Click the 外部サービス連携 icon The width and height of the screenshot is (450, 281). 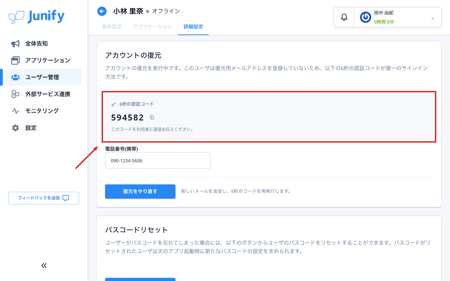click(x=15, y=94)
